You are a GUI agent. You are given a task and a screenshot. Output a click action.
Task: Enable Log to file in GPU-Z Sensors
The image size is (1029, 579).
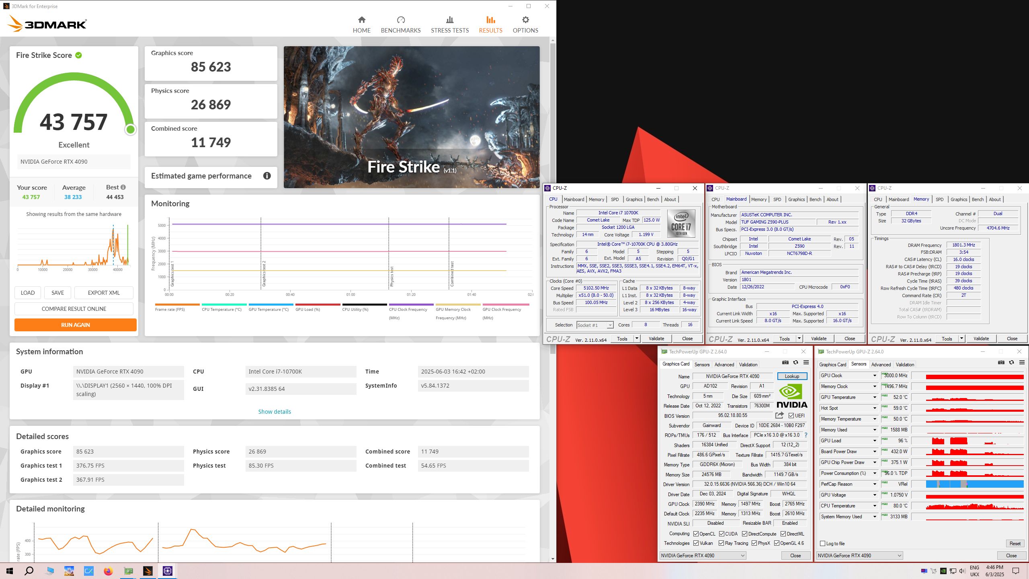click(x=822, y=544)
